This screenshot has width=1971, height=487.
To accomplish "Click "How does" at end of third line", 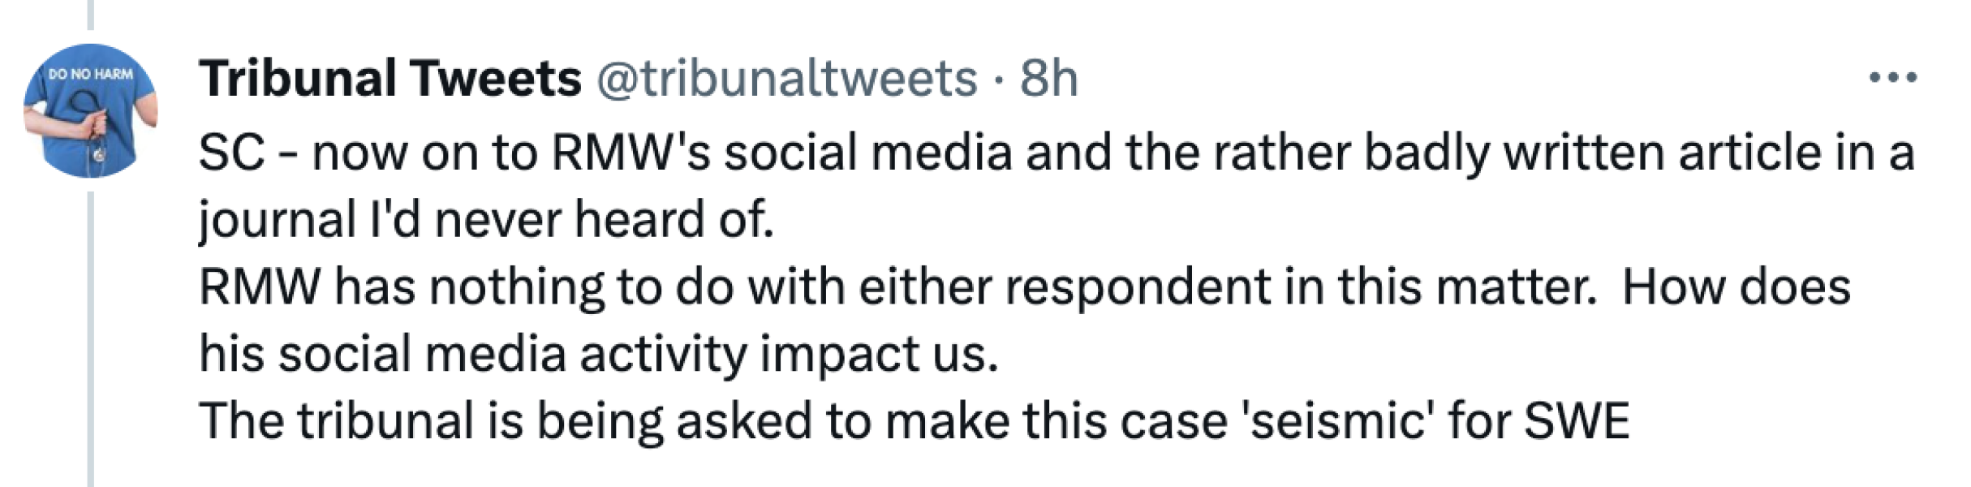I will (1736, 287).
